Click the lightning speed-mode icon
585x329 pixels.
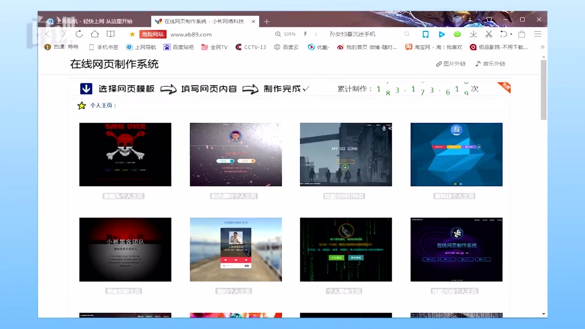coord(305,34)
